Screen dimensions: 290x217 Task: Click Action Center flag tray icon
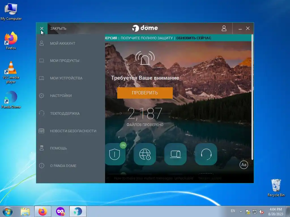pos(248,212)
